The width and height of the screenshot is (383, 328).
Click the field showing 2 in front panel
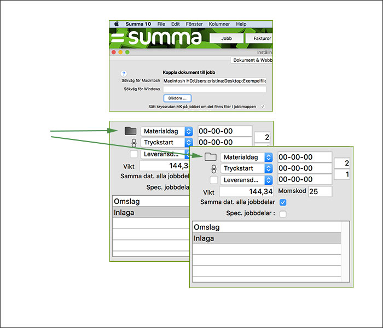342,163
